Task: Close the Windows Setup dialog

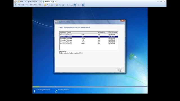Action: 123,21
